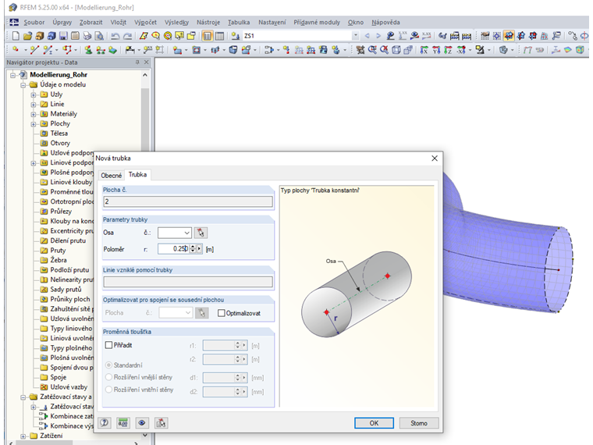Close the Nová trubka dialog

[x=435, y=158]
